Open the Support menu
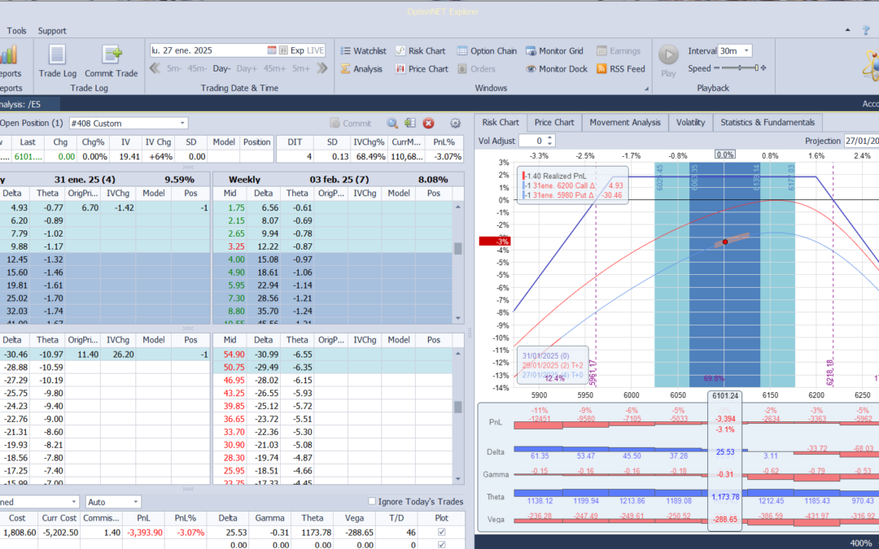 52,31
